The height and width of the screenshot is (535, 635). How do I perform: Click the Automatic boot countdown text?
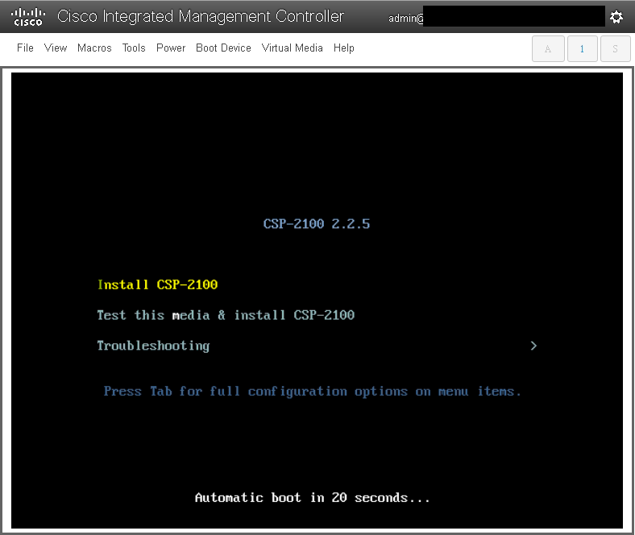click(312, 498)
